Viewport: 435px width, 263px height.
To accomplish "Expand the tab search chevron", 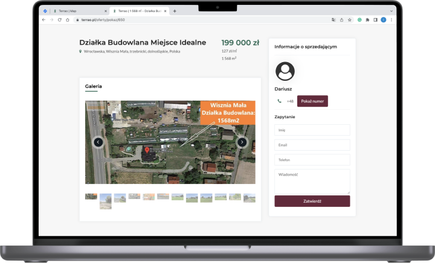I will tap(391, 11).
